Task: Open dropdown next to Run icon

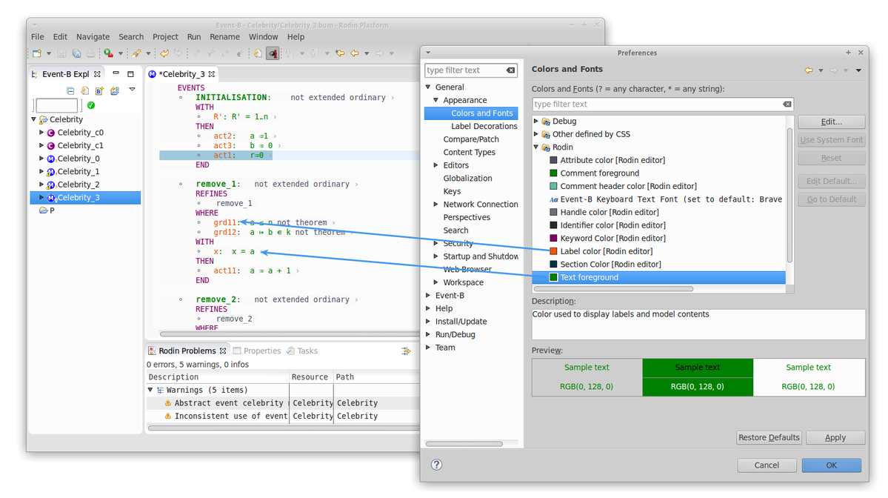Action: pyautogui.click(x=120, y=54)
